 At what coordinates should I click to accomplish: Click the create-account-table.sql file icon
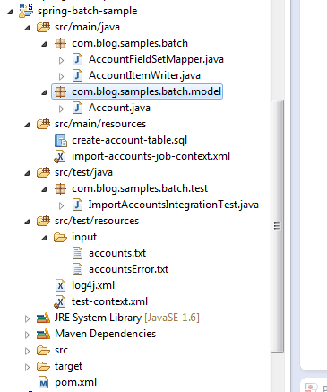coord(61,140)
